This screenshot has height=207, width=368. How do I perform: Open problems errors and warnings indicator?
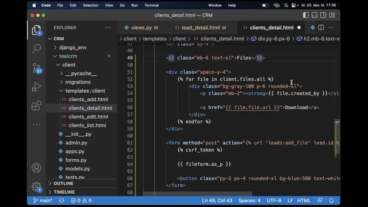pos(81,201)
